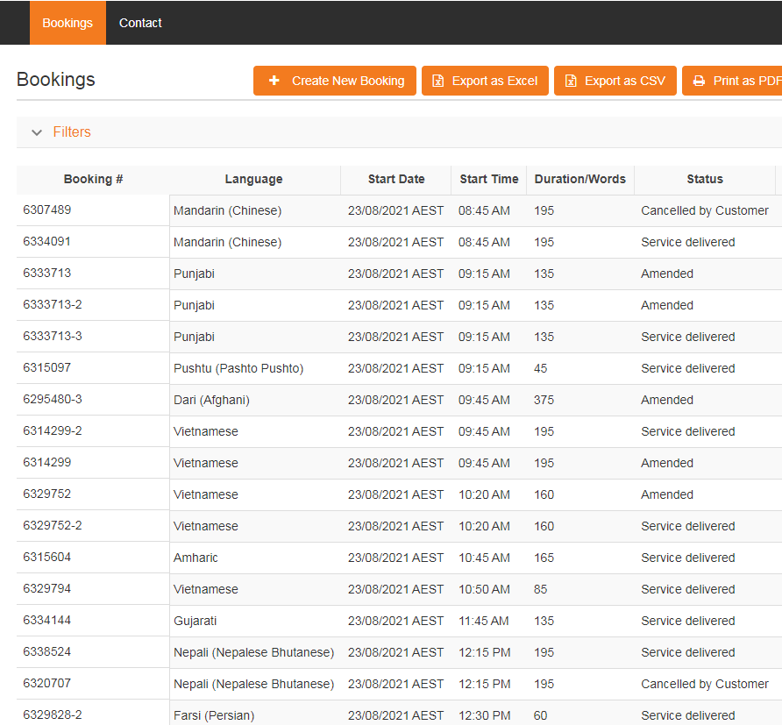Open the Contact menu item

[x=140, y=23]
